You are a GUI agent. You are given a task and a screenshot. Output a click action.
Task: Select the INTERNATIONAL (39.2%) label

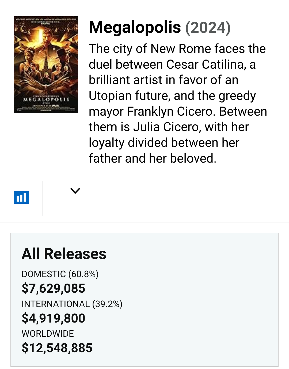pos(72,304)
